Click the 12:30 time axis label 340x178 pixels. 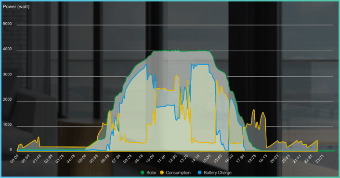click(x=173, y=159)
